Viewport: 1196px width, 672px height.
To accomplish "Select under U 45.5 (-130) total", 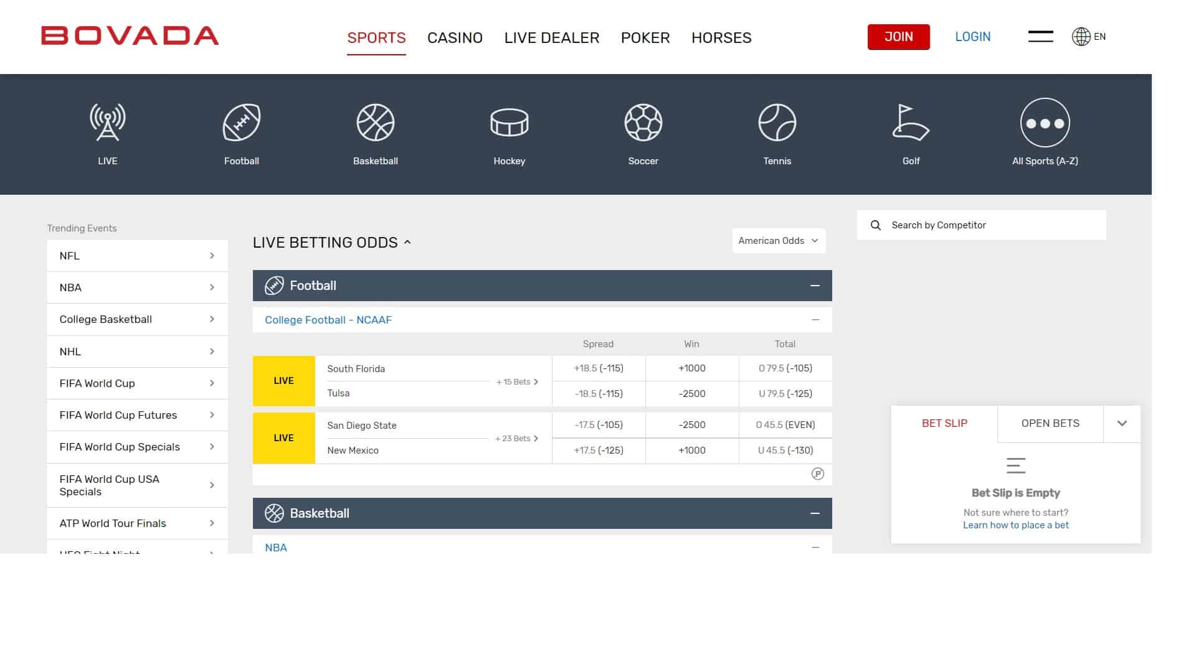I will point(785,450).
